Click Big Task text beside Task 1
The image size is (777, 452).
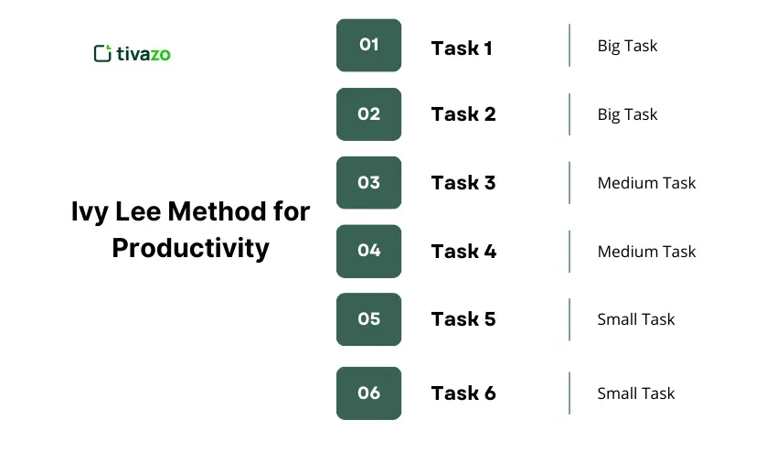click(627, 46)
